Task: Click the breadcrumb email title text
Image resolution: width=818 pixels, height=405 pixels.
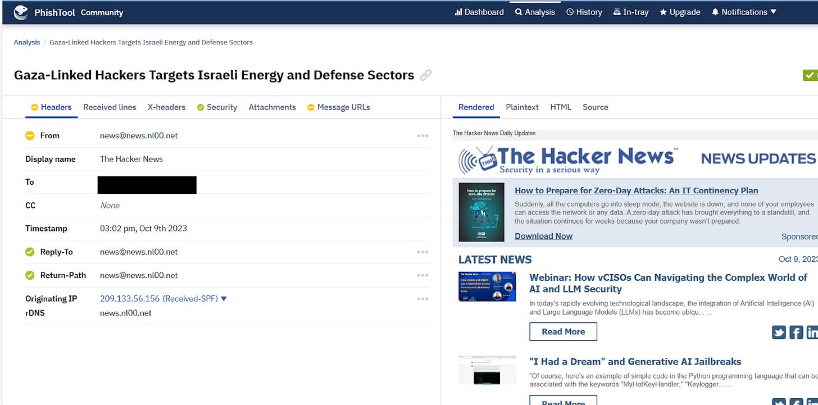Action: pos(151,42)
